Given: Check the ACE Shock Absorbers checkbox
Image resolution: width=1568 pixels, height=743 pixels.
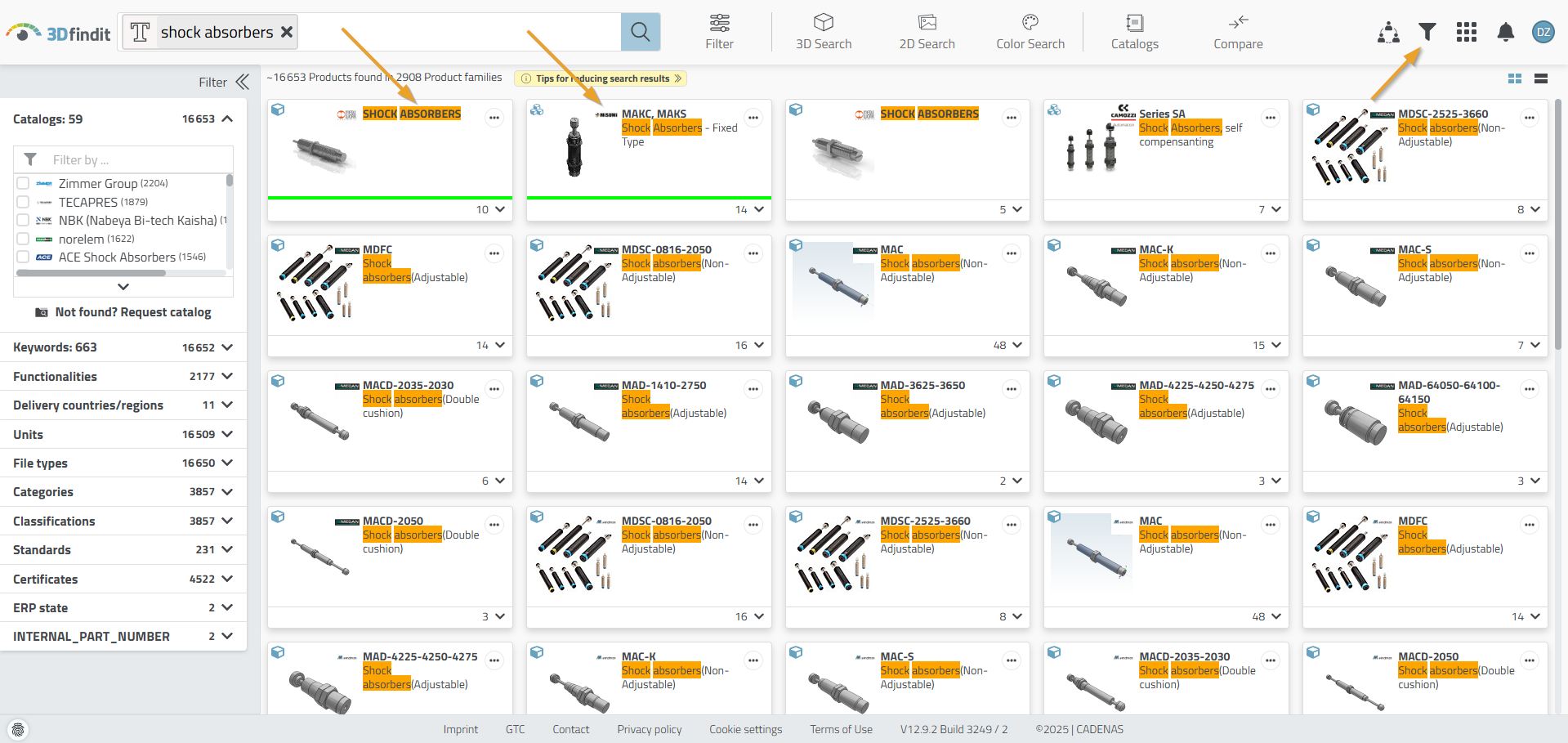Looking at the screenshot, I should pyautogui.click(x=23, y=257).
